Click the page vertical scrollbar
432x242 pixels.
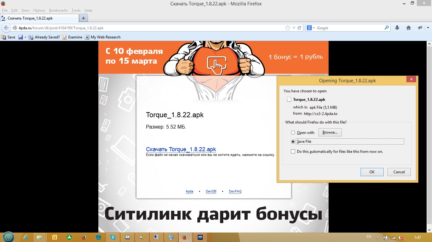click(x=429, y=136)
